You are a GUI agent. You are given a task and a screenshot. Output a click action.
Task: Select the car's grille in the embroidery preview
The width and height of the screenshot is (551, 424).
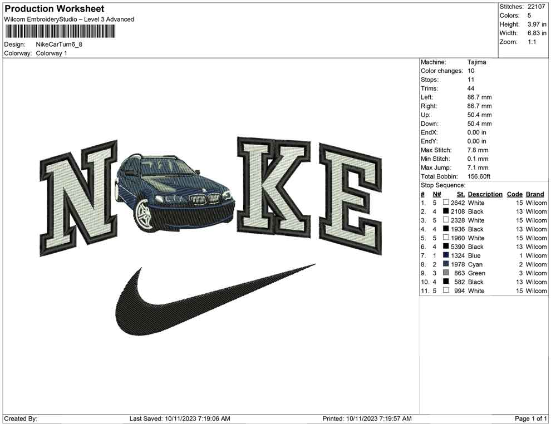tap(203, 198)
